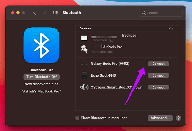Click the Bluetooth window title

[72, 13]
